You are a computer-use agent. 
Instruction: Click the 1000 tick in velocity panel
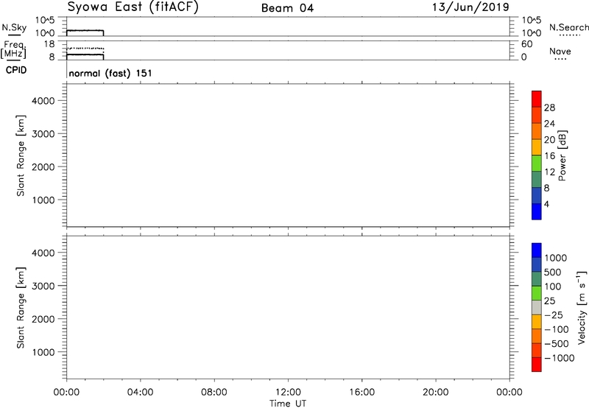coord(43,352)
